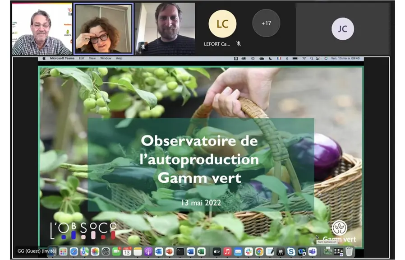The width and height of the screenshot is (405, 260).
Task: Select the LC participant avatar
Action: 222,24
